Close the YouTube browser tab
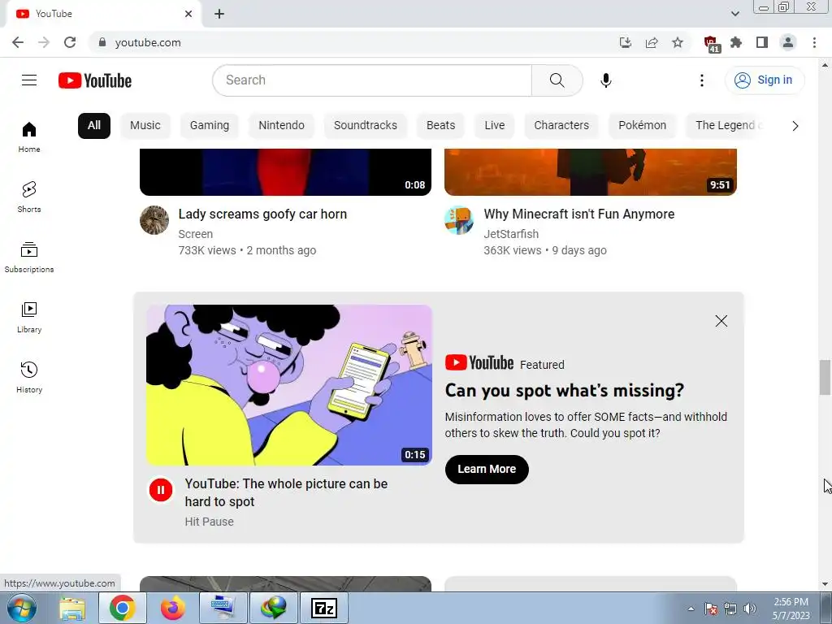Viewport: 832px width, 624px height. (x=188, y=14)
